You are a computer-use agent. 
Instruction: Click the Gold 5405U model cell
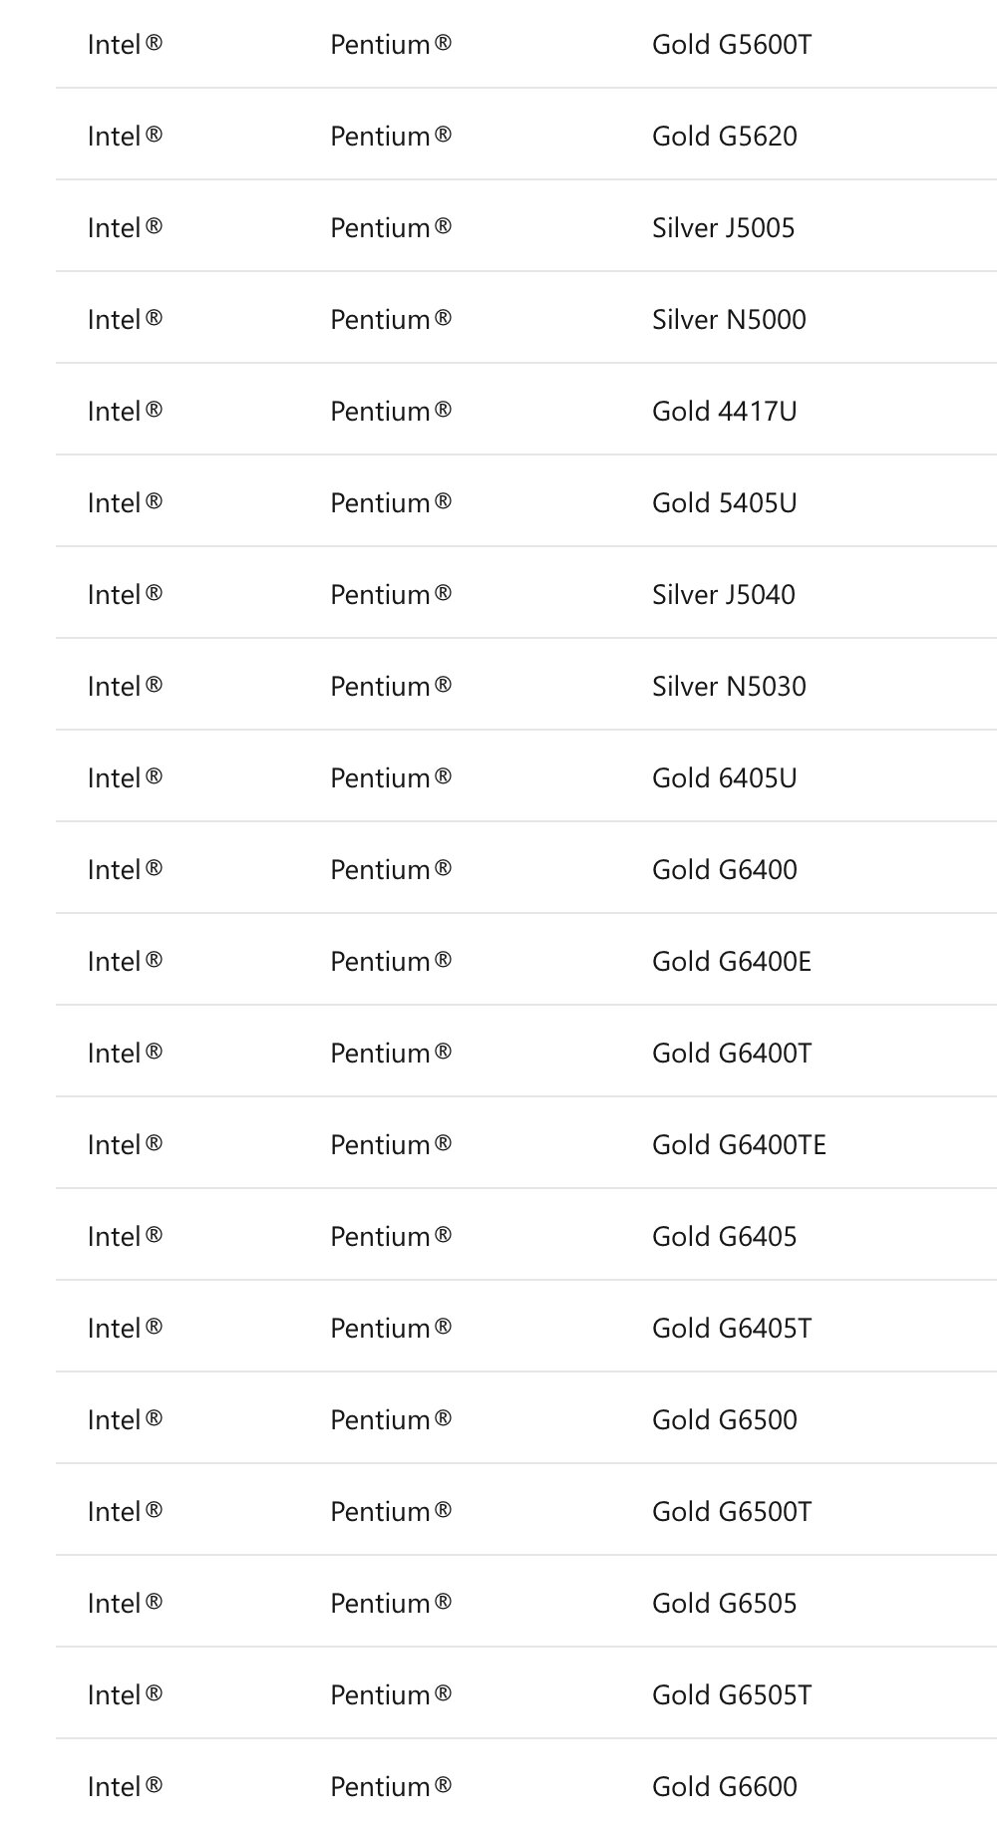(x=725, y=503)
